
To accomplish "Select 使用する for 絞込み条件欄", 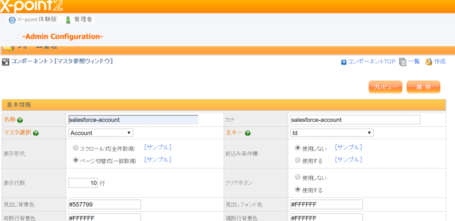I will 298,160.
